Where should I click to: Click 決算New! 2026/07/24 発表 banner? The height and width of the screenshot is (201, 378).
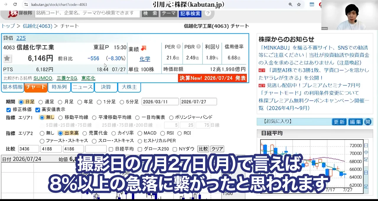[213, 78]
